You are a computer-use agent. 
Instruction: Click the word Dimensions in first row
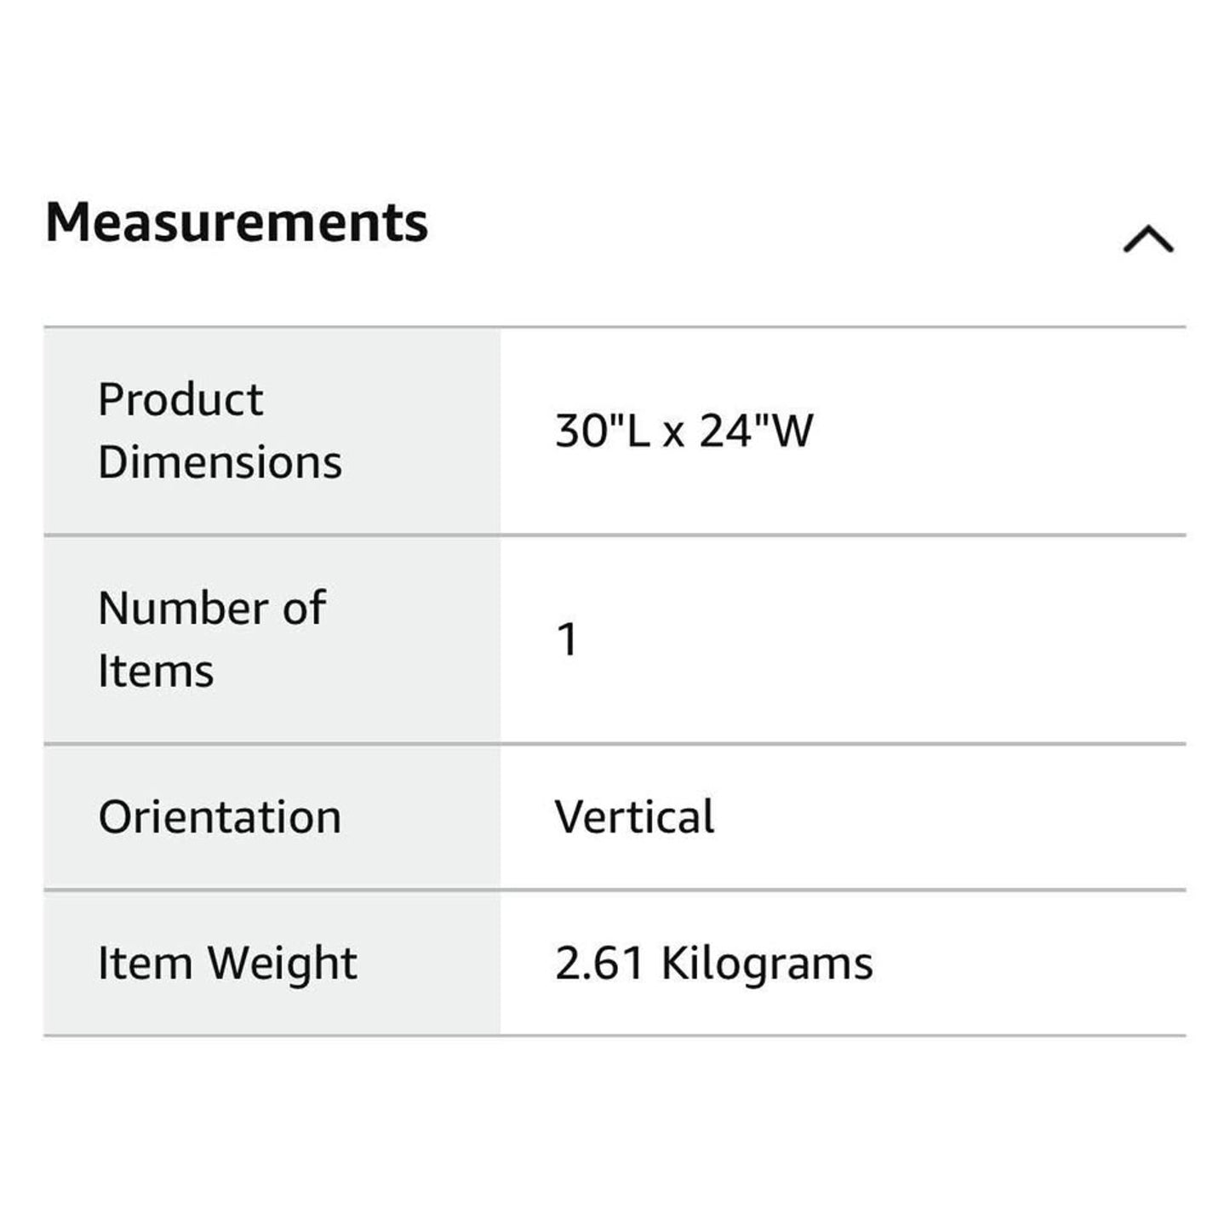pyautogui.click(x=220, y=462)
